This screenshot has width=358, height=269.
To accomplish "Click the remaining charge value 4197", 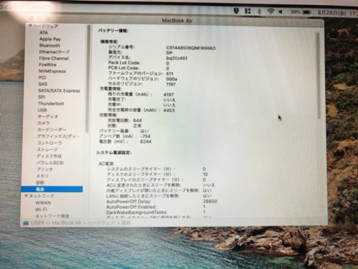I will (169, 95).
